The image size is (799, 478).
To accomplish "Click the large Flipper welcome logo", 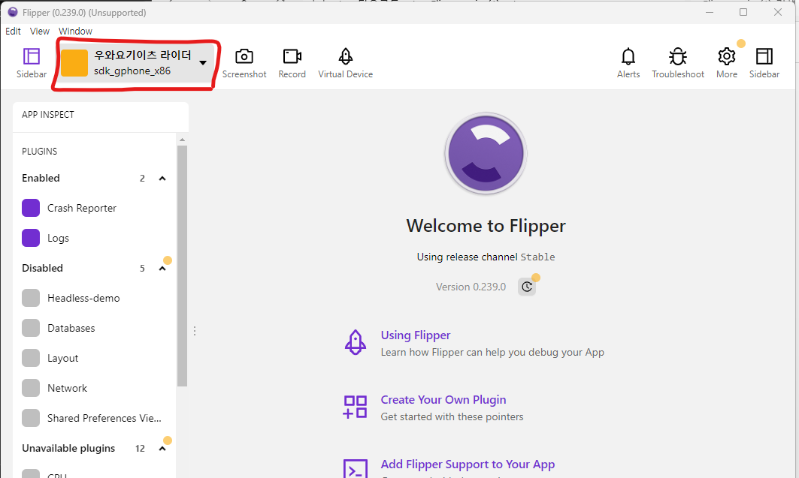I will 486,154.
